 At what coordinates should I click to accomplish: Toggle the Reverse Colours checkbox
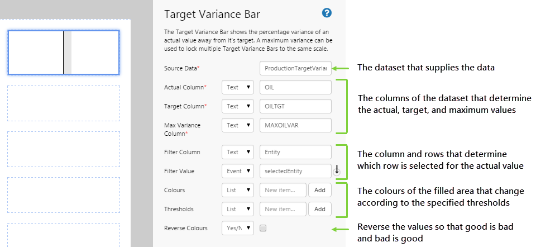pyautogui.click(x=263, y=228)
